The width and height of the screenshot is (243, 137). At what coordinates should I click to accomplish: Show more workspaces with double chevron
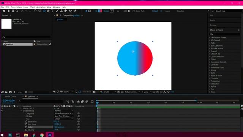coord(208,11)
